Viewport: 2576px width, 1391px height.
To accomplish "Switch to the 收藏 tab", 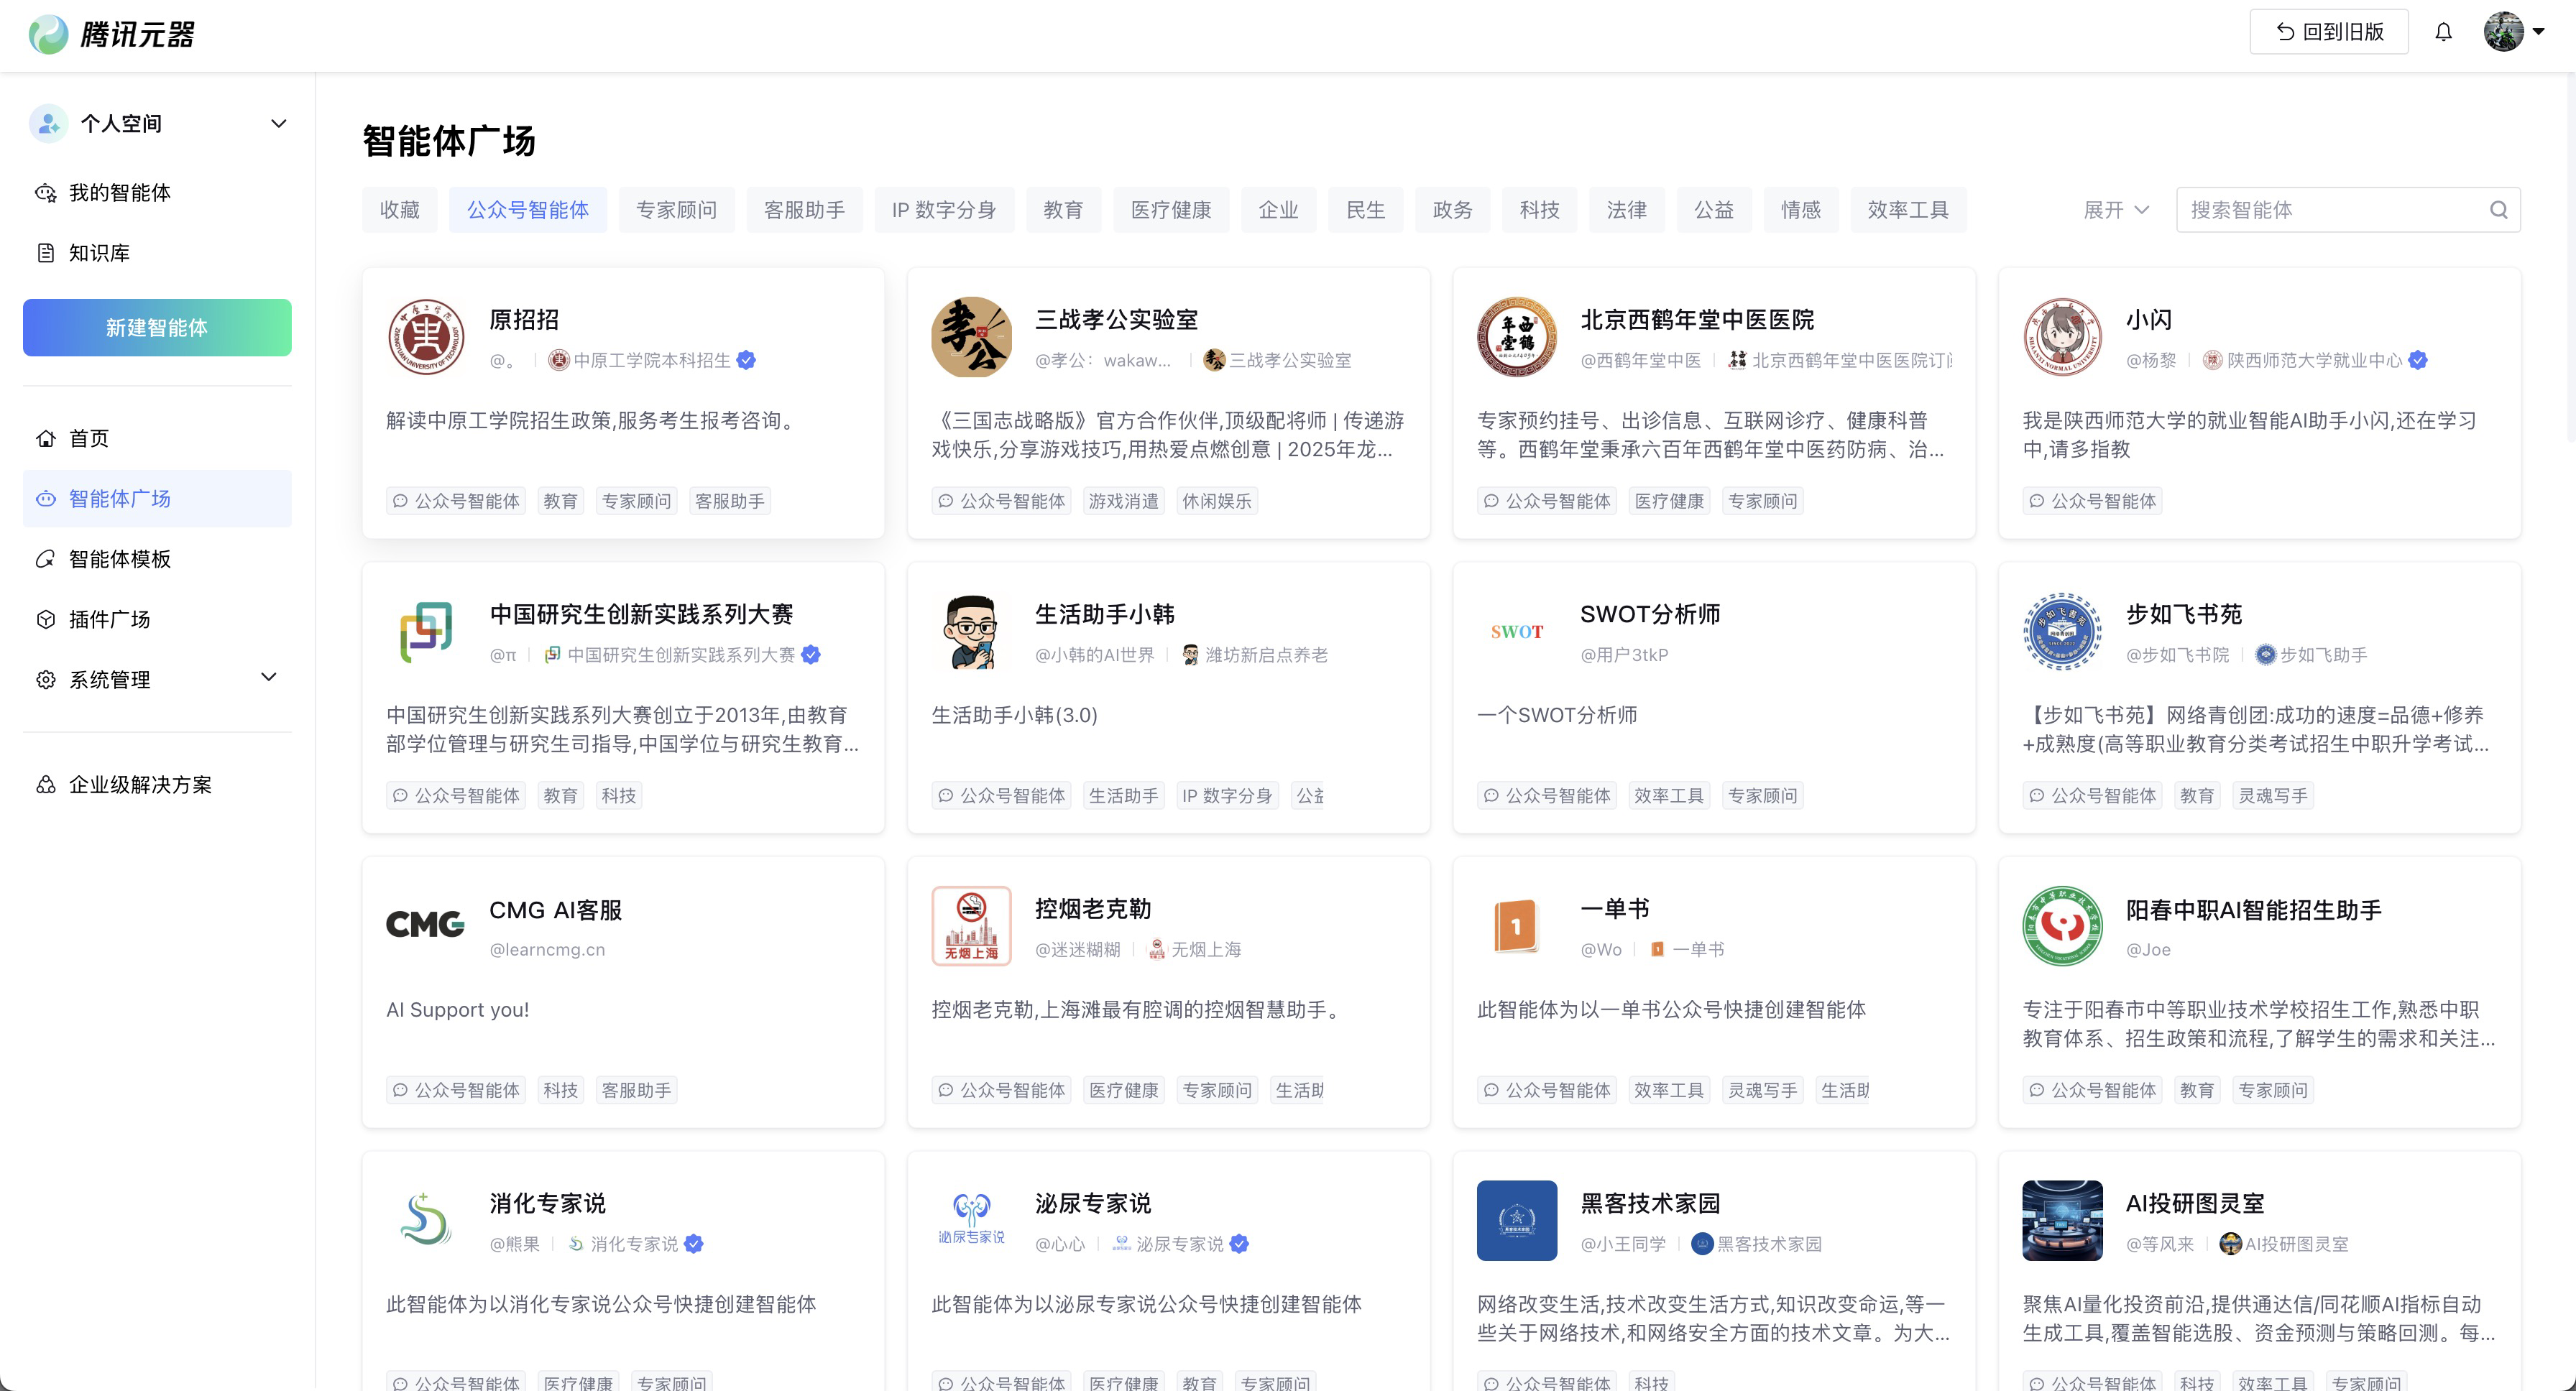I will [399, 210].
